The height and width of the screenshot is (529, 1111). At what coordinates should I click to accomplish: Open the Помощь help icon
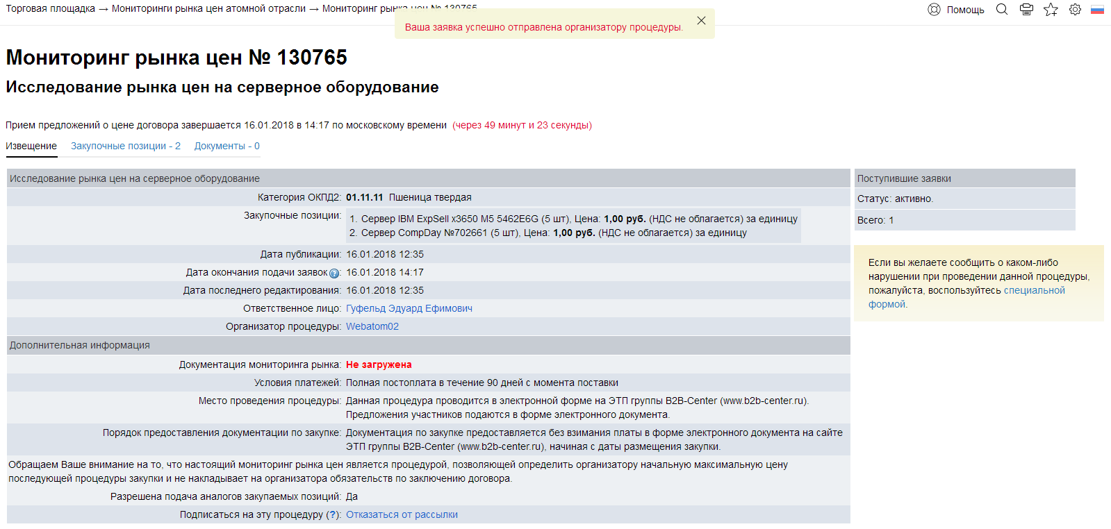(934, 10)
